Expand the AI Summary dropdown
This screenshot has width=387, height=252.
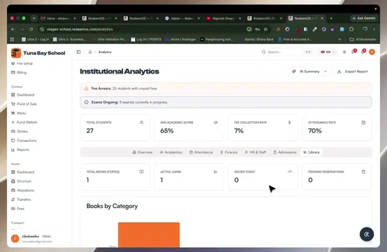[310, 71]
